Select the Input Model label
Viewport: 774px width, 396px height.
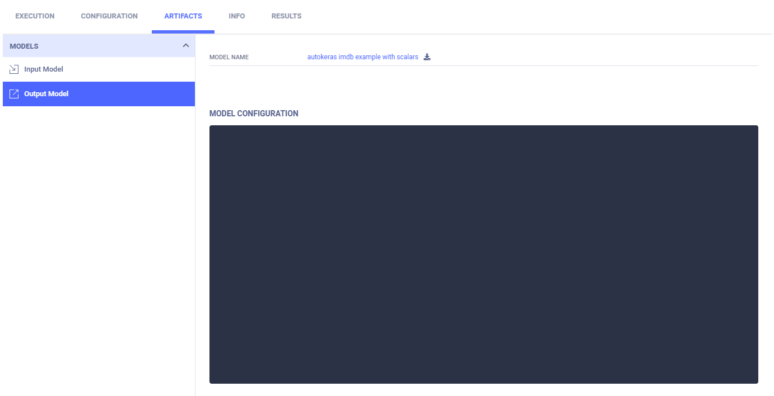pos(44,69)
